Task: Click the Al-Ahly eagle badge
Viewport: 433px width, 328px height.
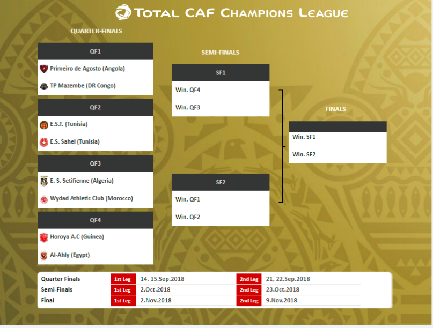Action: pos(44,256)
